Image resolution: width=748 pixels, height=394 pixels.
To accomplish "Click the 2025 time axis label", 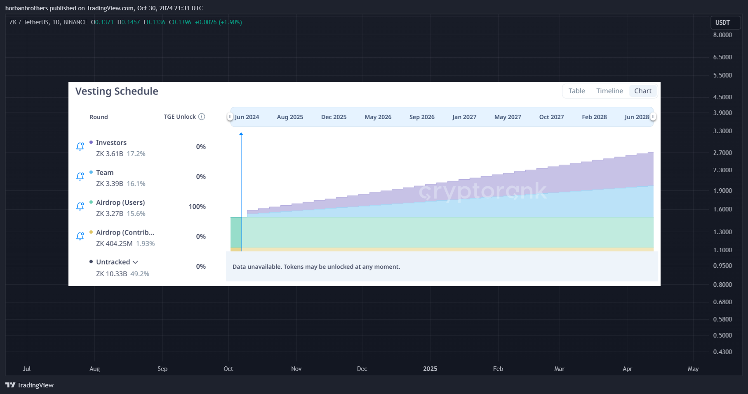I will pos(430,369).
